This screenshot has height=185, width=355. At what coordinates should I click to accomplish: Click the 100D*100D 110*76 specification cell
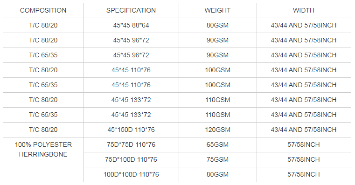[131, 175]
